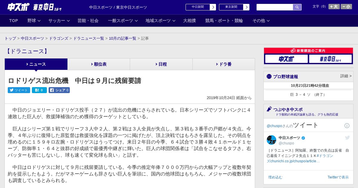
Task: Click 詳細 link in プロ野球速報
Action: (346, 76)
